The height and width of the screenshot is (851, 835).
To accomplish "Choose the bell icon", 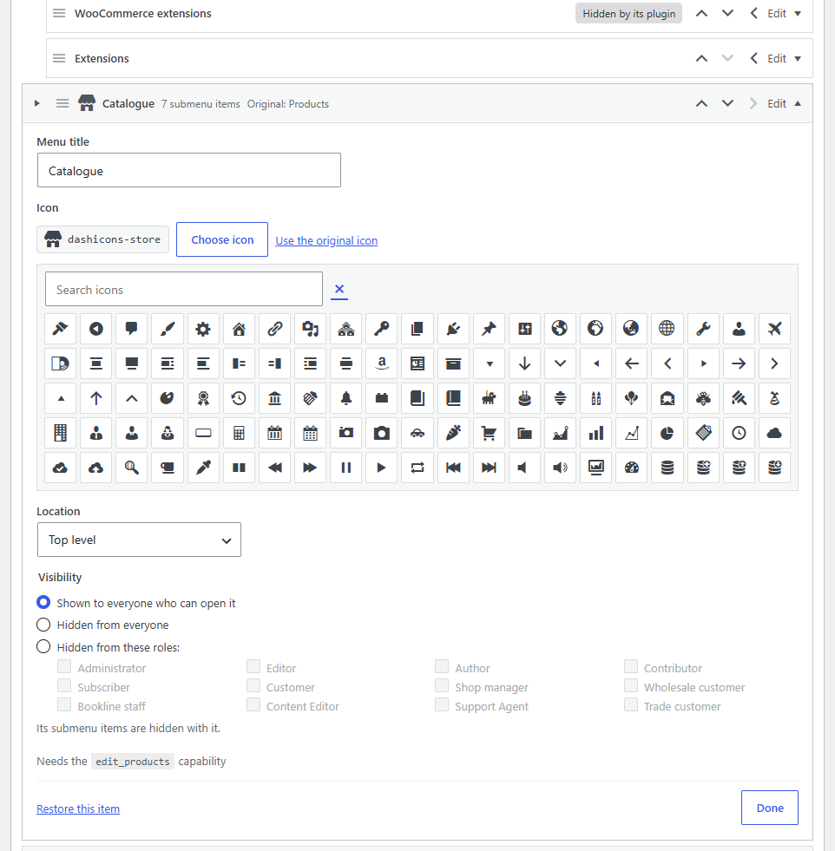I will pyautogui.click(x=345, y=398).
